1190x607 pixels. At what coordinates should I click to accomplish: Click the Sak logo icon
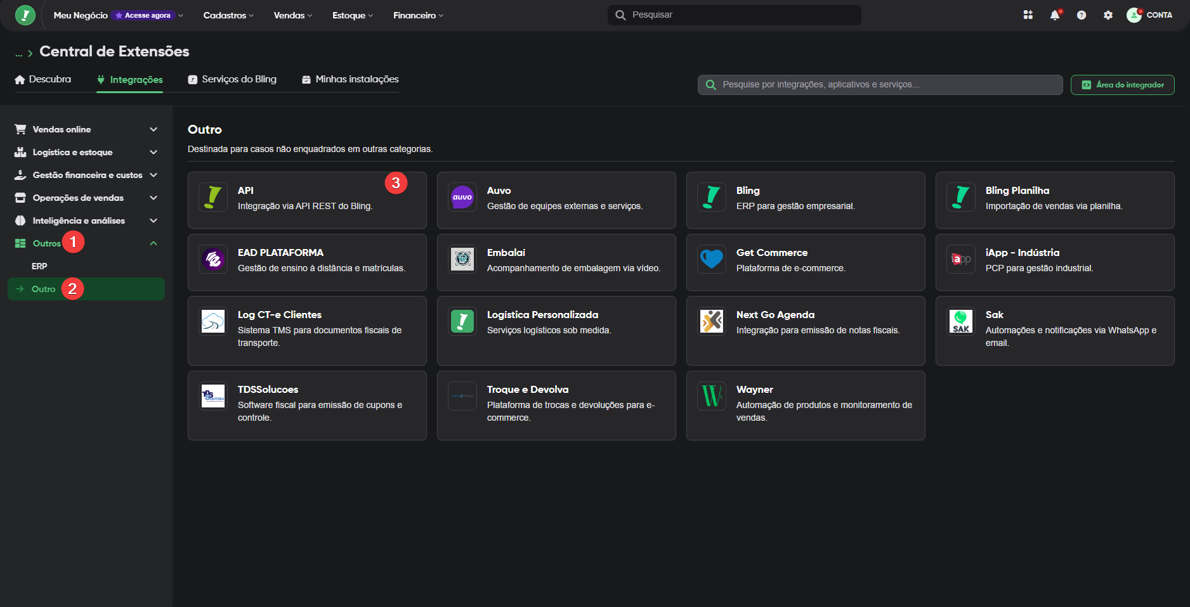(x=961, y=321)
